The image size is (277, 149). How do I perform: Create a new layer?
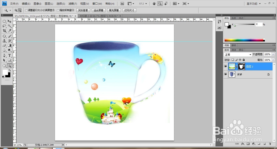pos(265,144)
